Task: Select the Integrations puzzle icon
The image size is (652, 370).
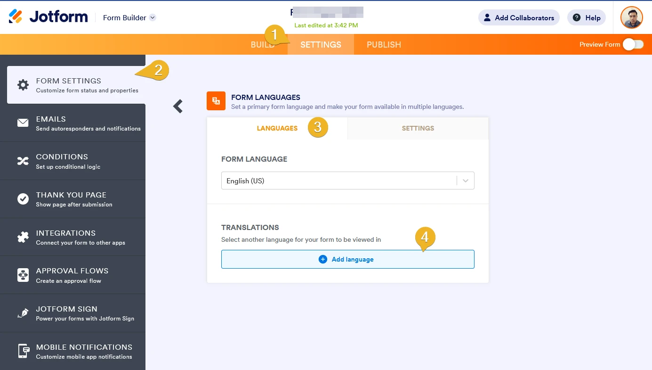Action: tap(22, 237)
